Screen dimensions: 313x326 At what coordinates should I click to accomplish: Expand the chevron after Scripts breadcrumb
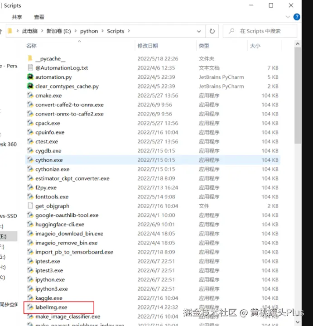129,31
